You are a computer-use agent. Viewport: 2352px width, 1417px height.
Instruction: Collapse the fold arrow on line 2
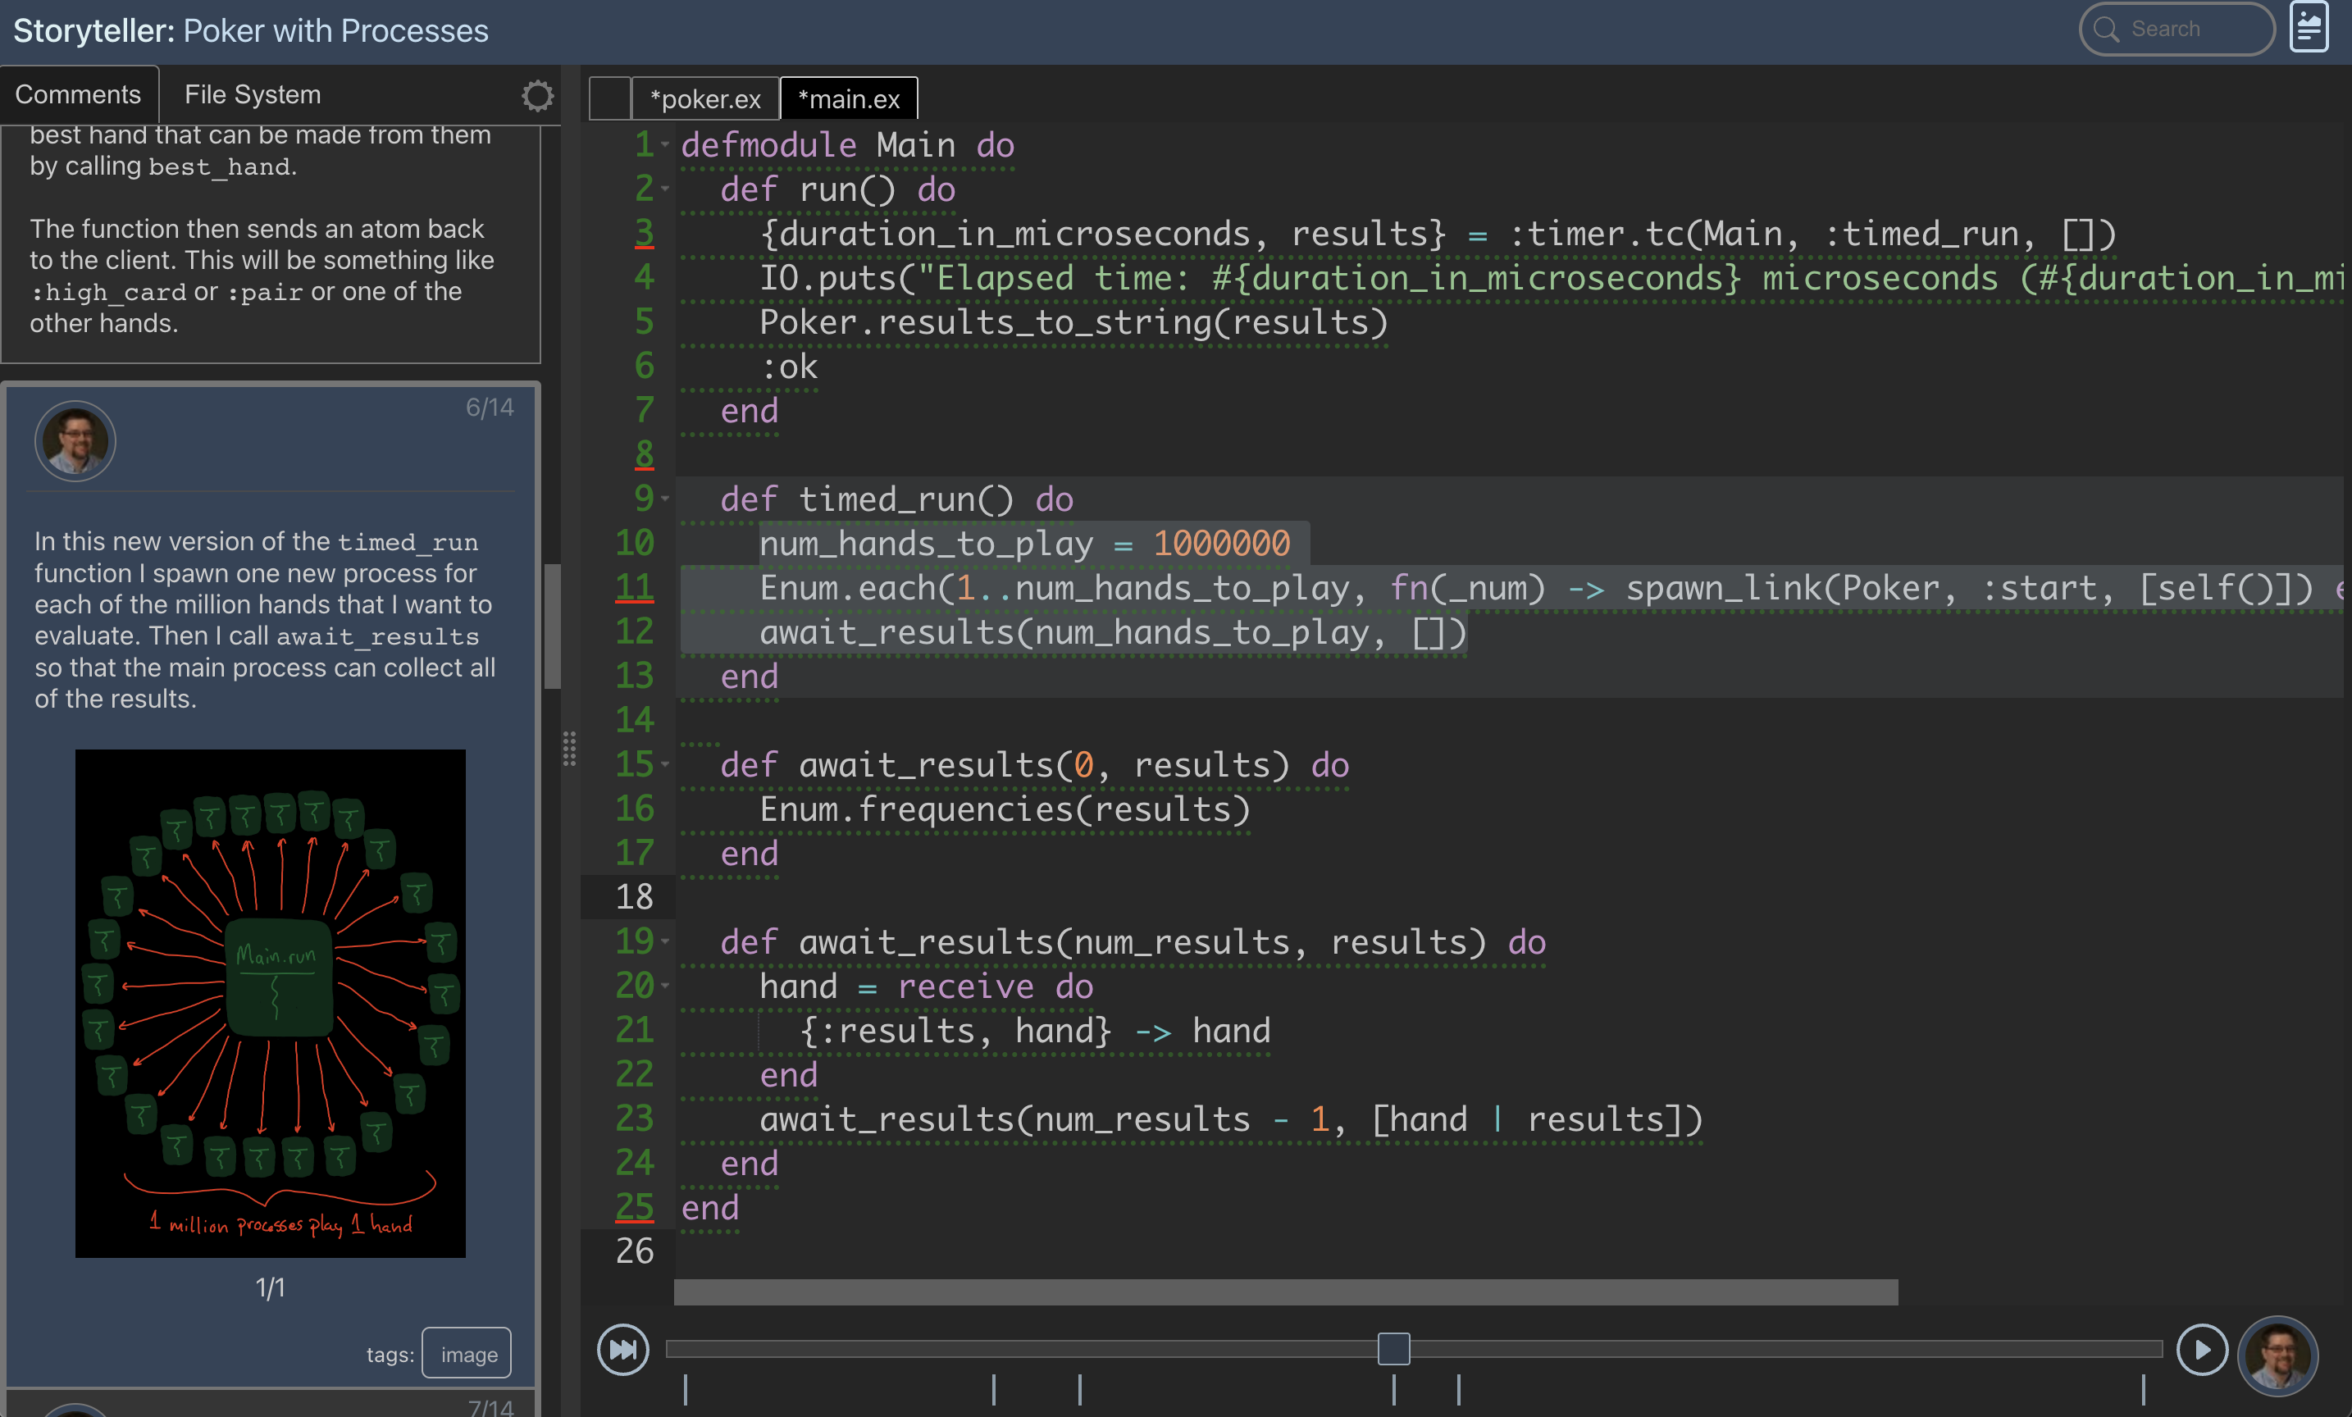pyautogui.click(x=665, y=189)
